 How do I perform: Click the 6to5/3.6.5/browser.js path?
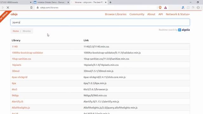point(96,89)
